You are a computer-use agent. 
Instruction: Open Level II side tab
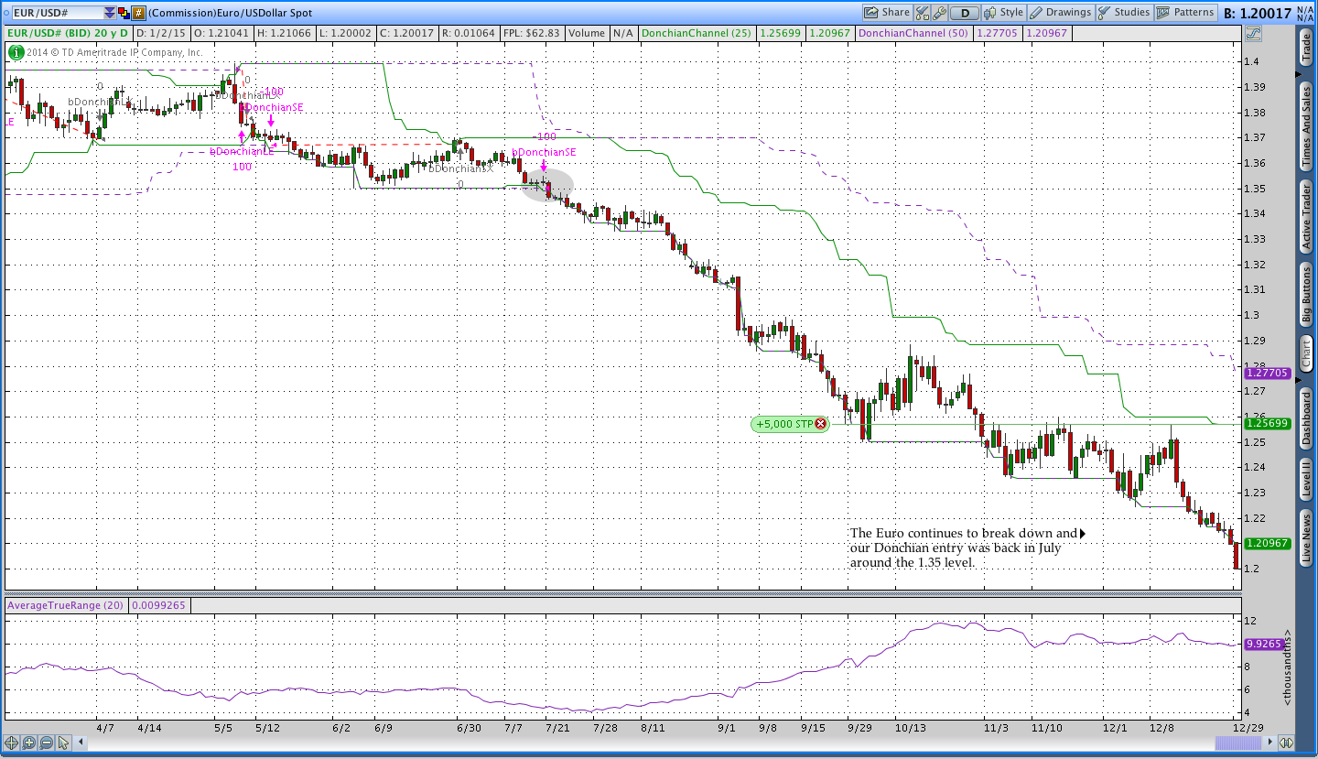pyautogui.click(x=1306, y=480)
